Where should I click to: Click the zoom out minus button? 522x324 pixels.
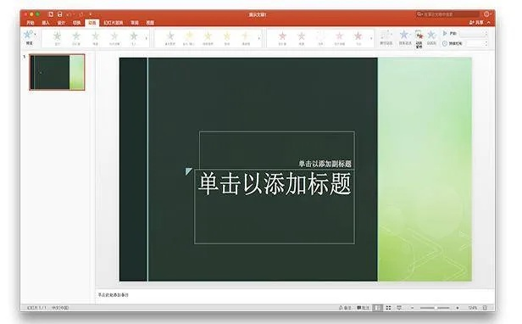click(x=412, y=308)
